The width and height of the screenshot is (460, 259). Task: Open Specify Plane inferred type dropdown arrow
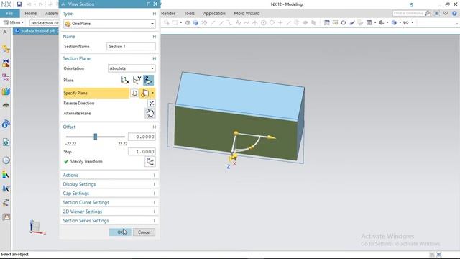click(x=152, y=93)
